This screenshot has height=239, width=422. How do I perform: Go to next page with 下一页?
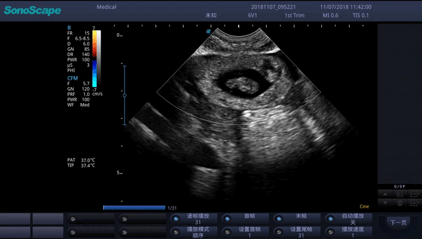point(398,222)
